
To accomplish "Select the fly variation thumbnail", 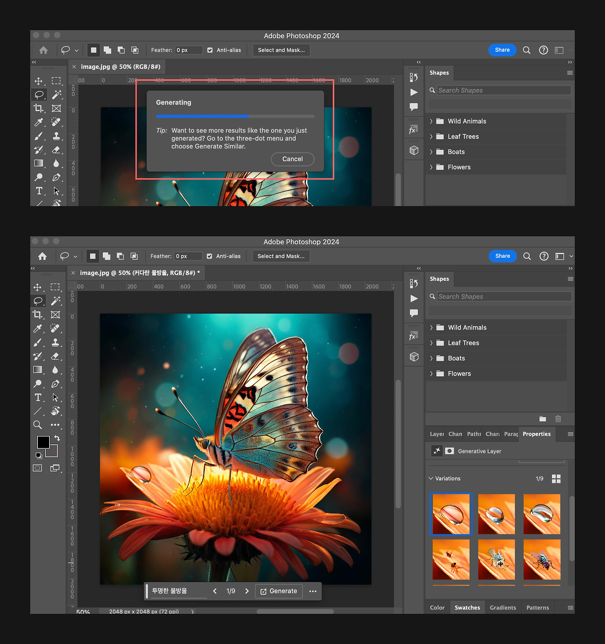I will tap(542, 559).
